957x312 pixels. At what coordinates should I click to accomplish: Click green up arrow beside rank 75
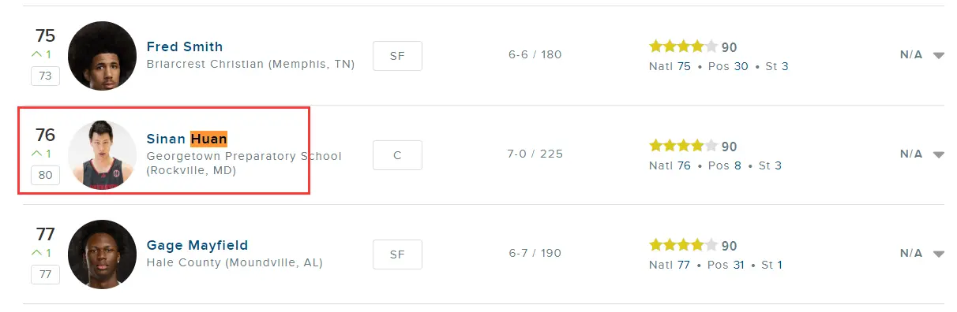[x=36, y=54]
